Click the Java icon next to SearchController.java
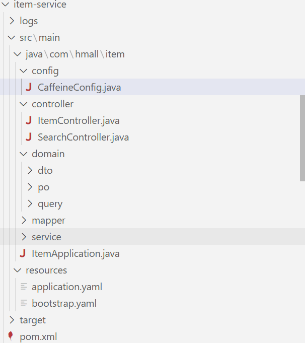 [x=29, y=137]
